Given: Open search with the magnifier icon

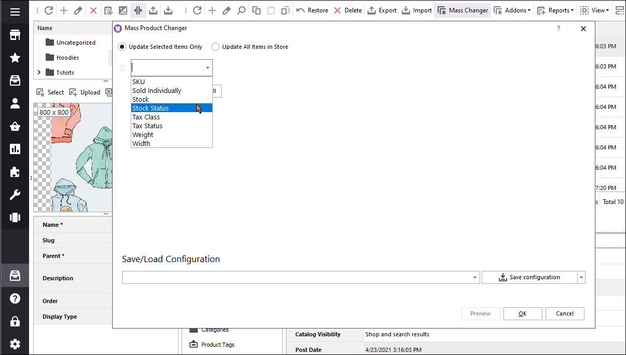Looking at the screenshot, I should pos(241,10).
